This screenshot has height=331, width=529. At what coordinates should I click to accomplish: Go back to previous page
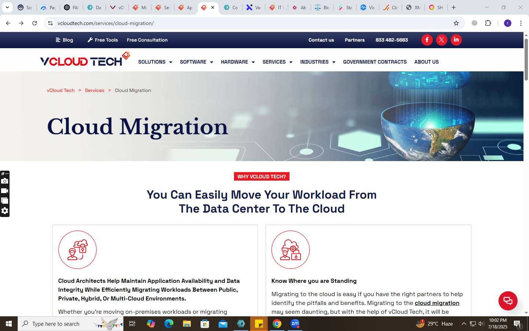point(8,23)
